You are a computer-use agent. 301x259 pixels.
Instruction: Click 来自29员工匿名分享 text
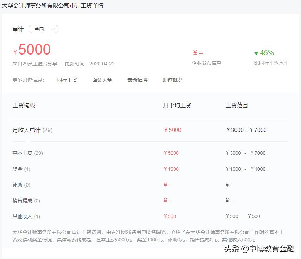(x=35, y=64)
